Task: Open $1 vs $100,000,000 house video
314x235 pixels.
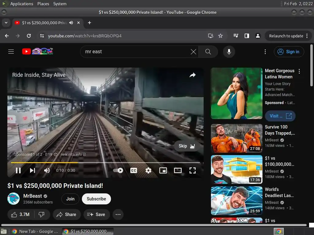Action: click(x=236, y=170)
